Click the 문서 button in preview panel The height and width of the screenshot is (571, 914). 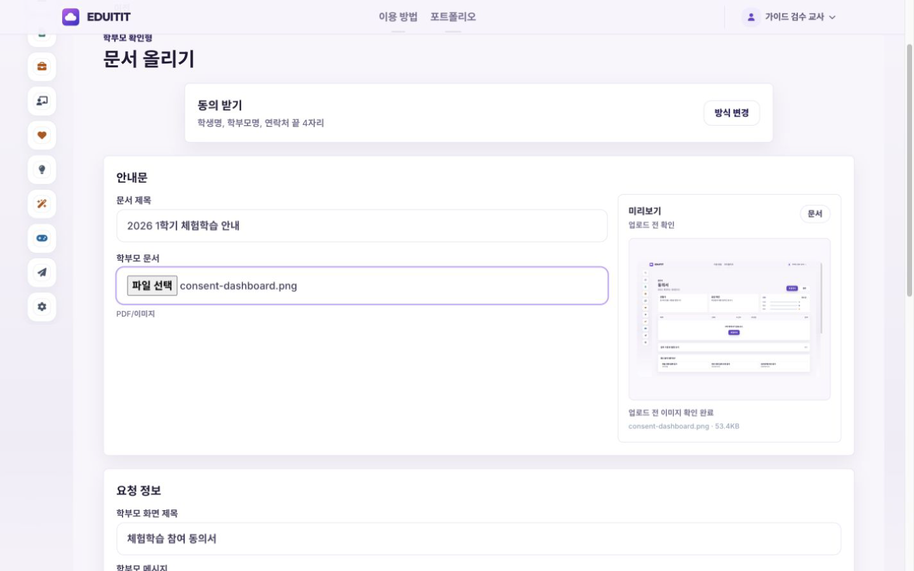tap(815, 214)
